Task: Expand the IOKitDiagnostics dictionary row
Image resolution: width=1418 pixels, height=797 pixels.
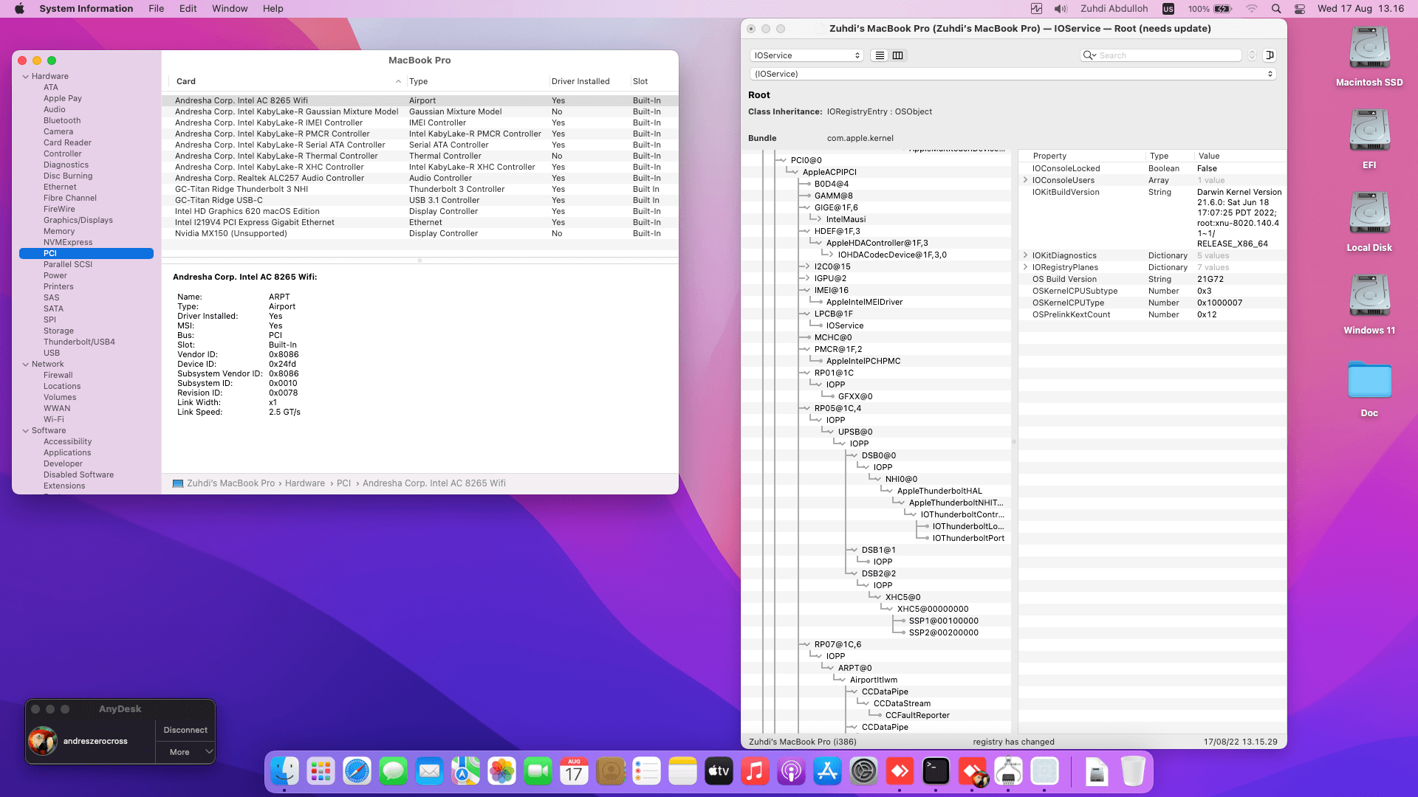Action: coord(1025,255)
